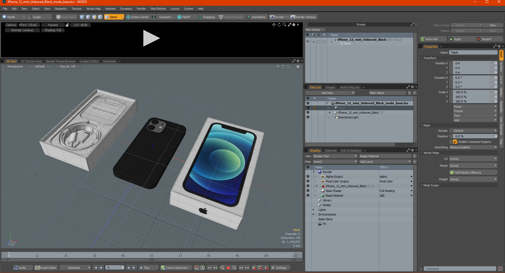The height and width of the screenshot is (273, 505).
Task: Toggle visibility of Base Material
Action: point(308,196)
